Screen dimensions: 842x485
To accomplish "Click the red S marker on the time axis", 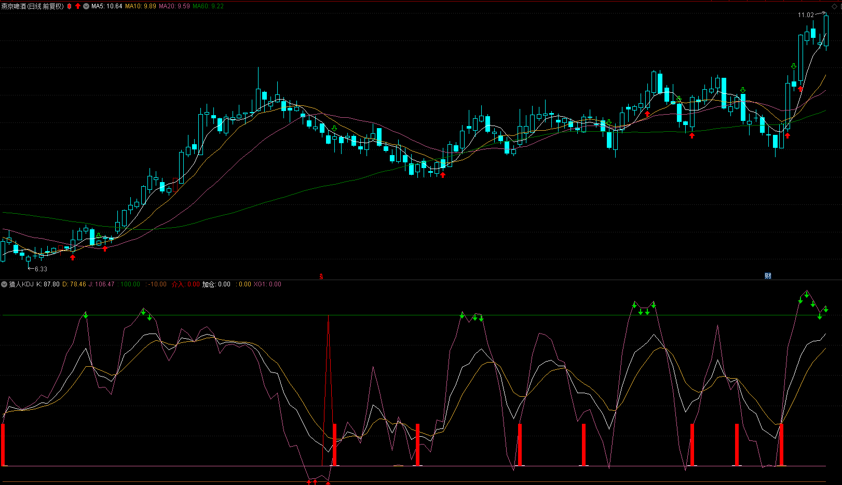I will (x=321, y=276).
